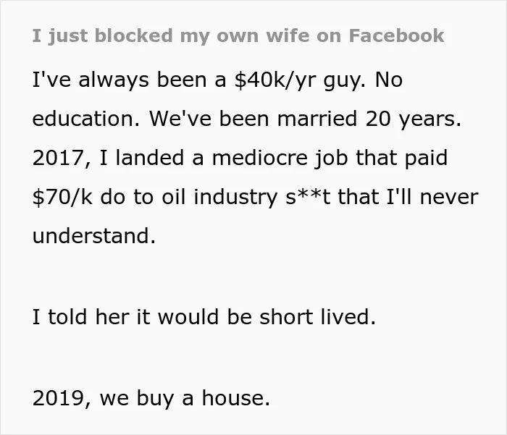Click the words 'oil industry' in the paragraph

[x=219, y=197]
